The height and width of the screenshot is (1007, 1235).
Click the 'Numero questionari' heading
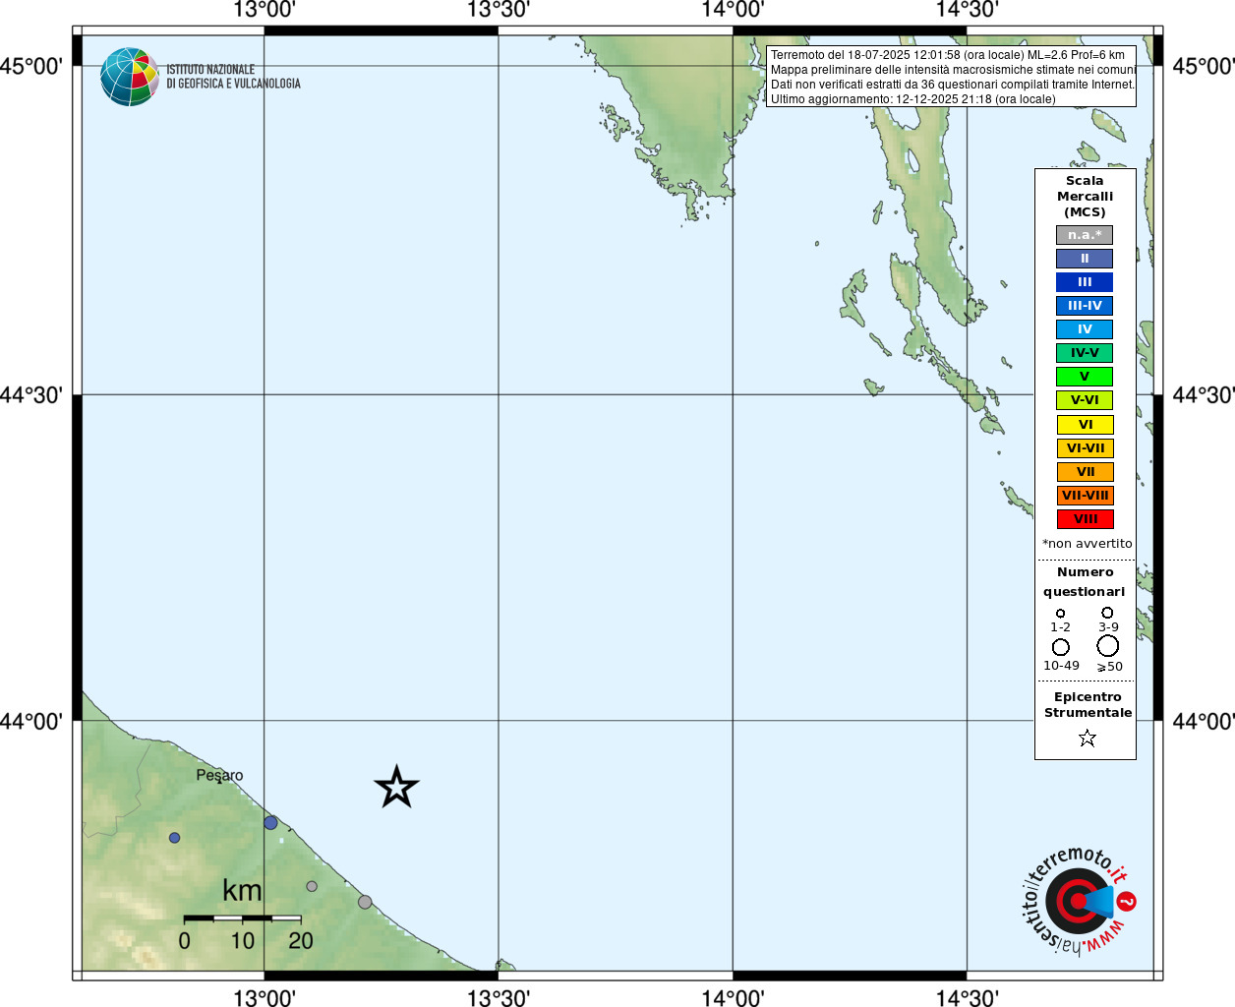click(1085, 581)
